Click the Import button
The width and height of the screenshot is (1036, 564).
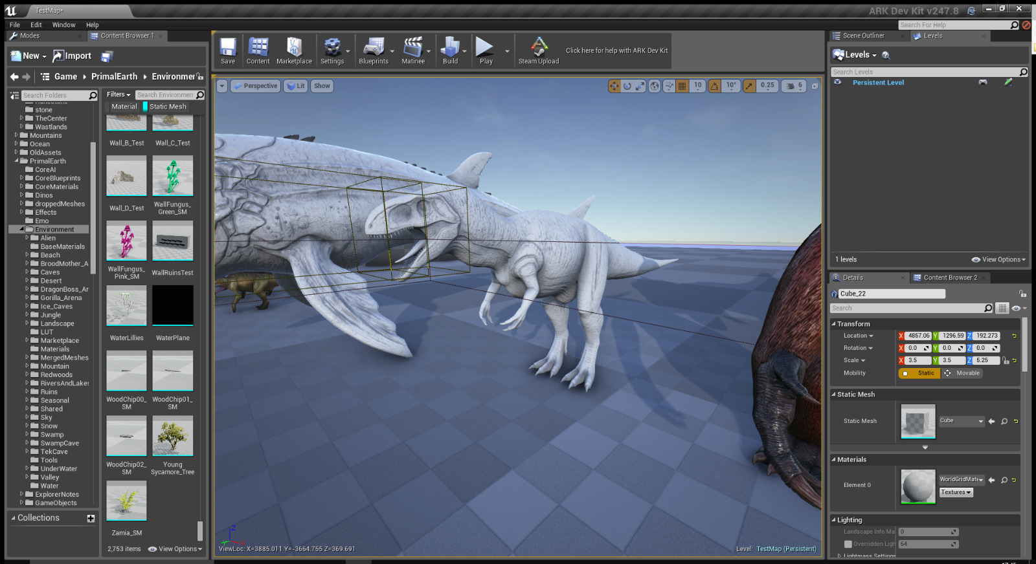(x=72, y=56)
